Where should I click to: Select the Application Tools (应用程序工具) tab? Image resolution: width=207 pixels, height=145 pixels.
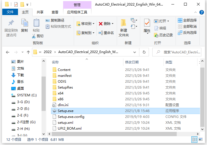[x=77, y=12]
